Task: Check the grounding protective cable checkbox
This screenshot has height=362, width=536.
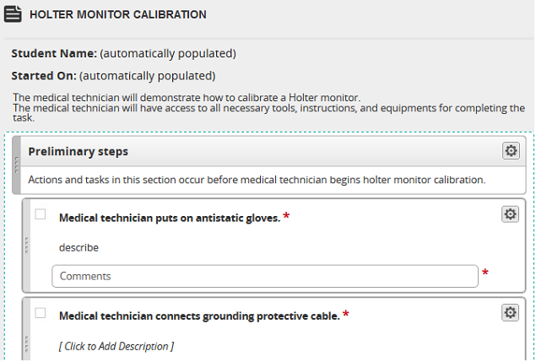Action: pos(41,313)
